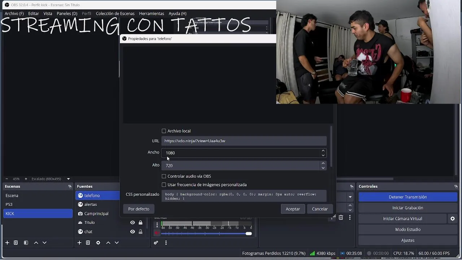Click the preview horizontal scrollbar

365,179
